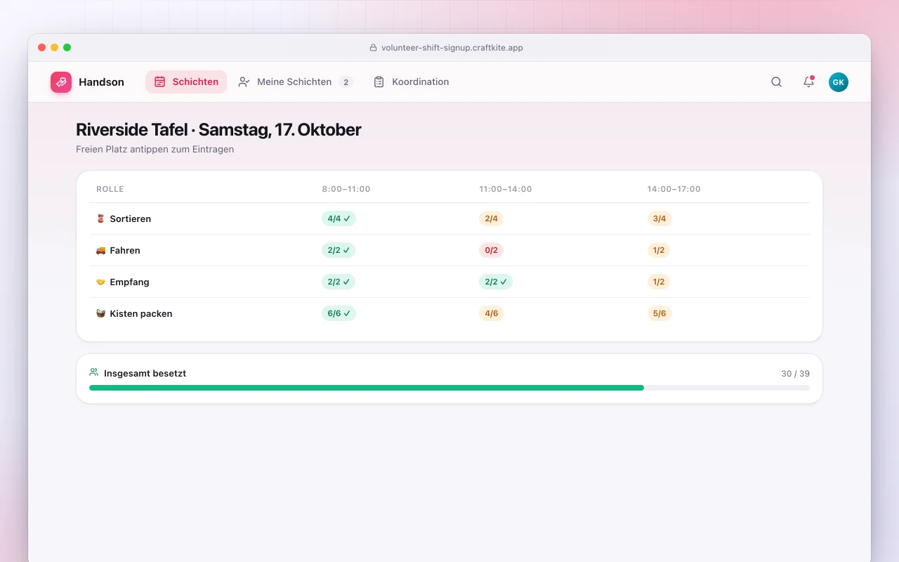899x562 pixels.
Task: Sign up for Empfang 14:00–17:00 slot 1/2
Action: pyautogui.click(x=659, y=282)
